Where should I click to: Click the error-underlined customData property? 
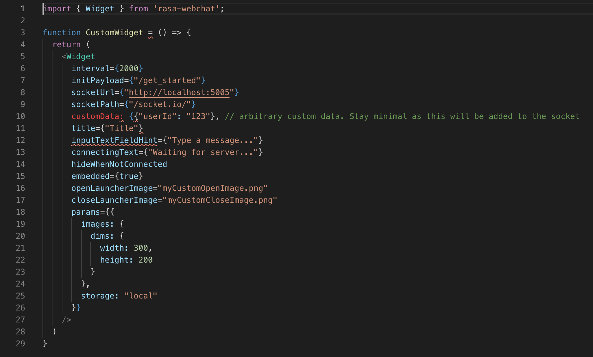click(x=96, y=116)
